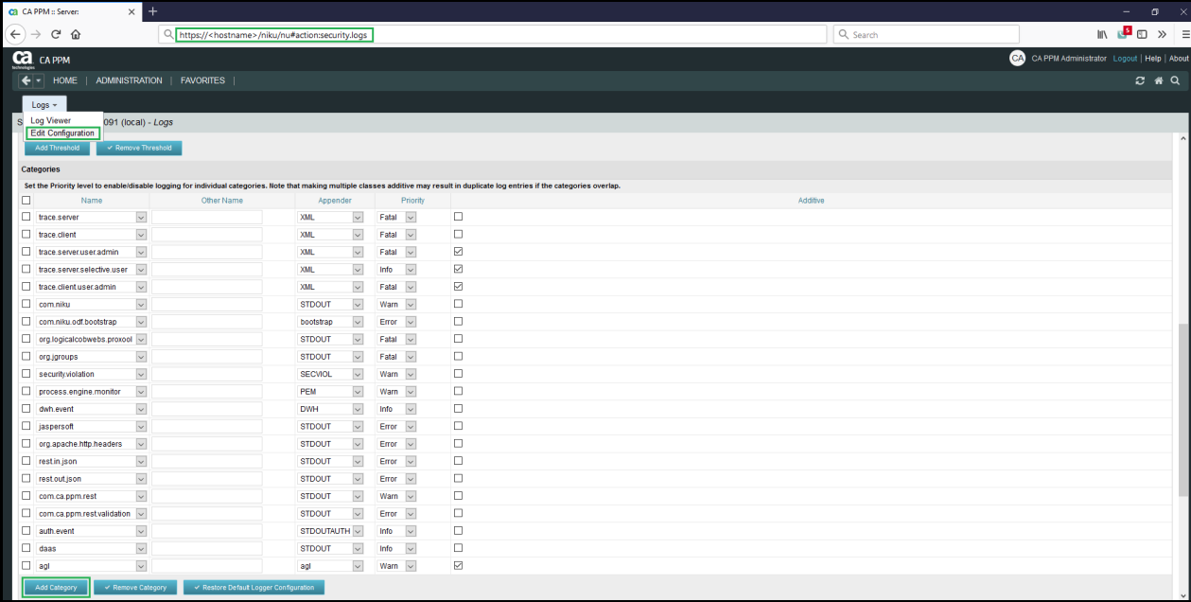Open the Priority dropdown for trace.server.selective.user
1191x602 pixels.
[411, 270]
